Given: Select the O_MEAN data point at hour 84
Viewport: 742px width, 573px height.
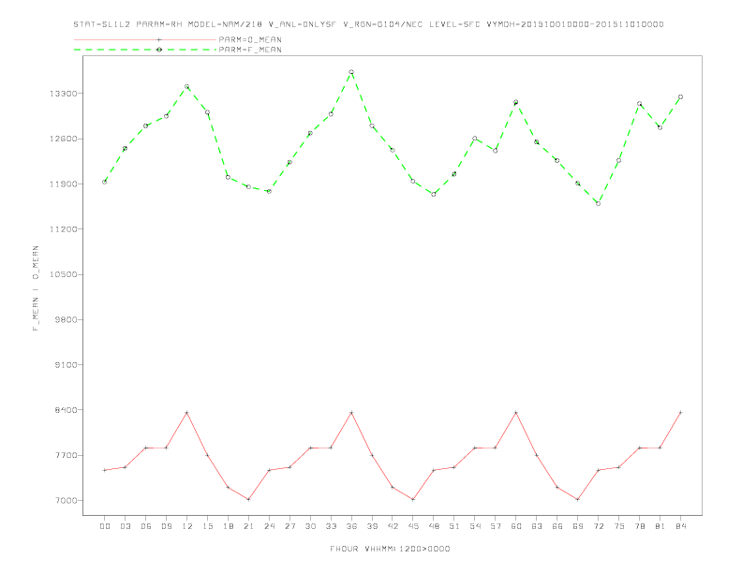Looking at the screenshot, I should (x=680, y=413).
